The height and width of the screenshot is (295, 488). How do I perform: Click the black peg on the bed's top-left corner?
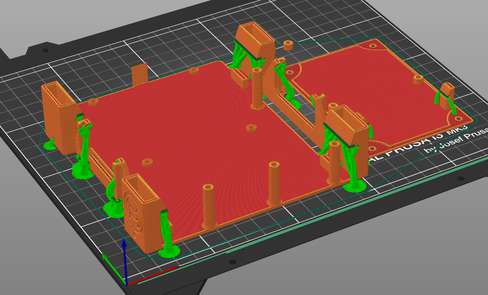[45, 50]
